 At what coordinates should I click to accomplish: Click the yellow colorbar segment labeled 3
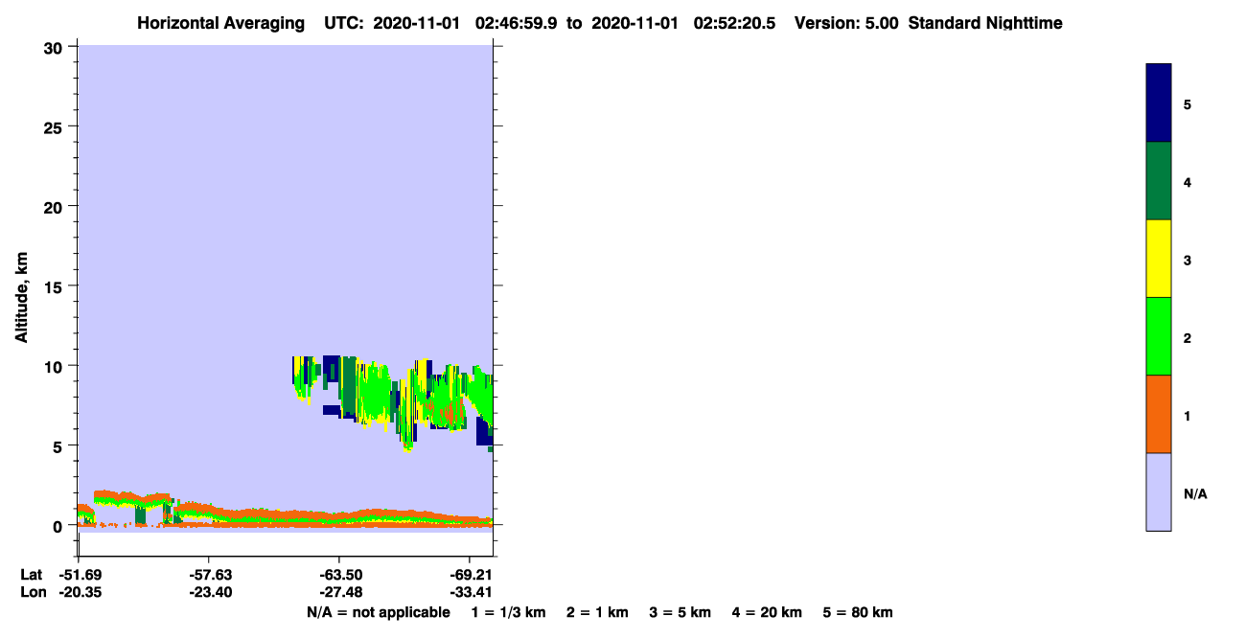pyautogui.click(x=1159, y=259)
